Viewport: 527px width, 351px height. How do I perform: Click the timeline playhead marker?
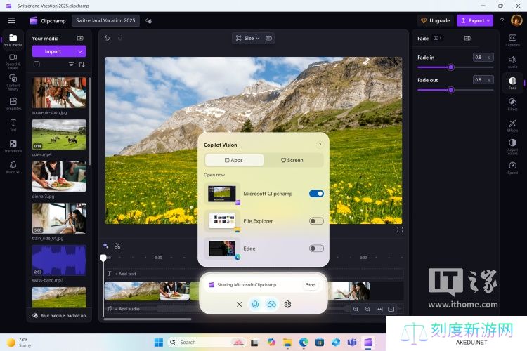tap(103, 258)
